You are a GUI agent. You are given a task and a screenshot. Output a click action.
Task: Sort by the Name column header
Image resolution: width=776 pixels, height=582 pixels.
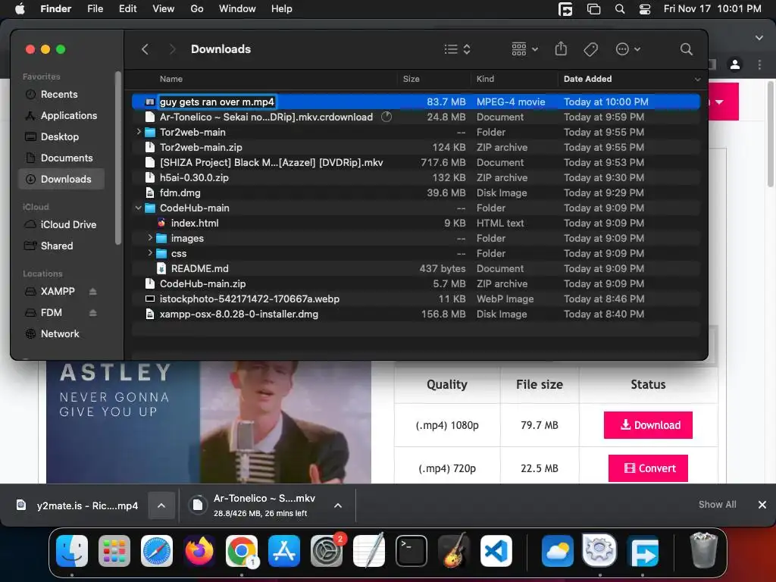tap(171, 79)
